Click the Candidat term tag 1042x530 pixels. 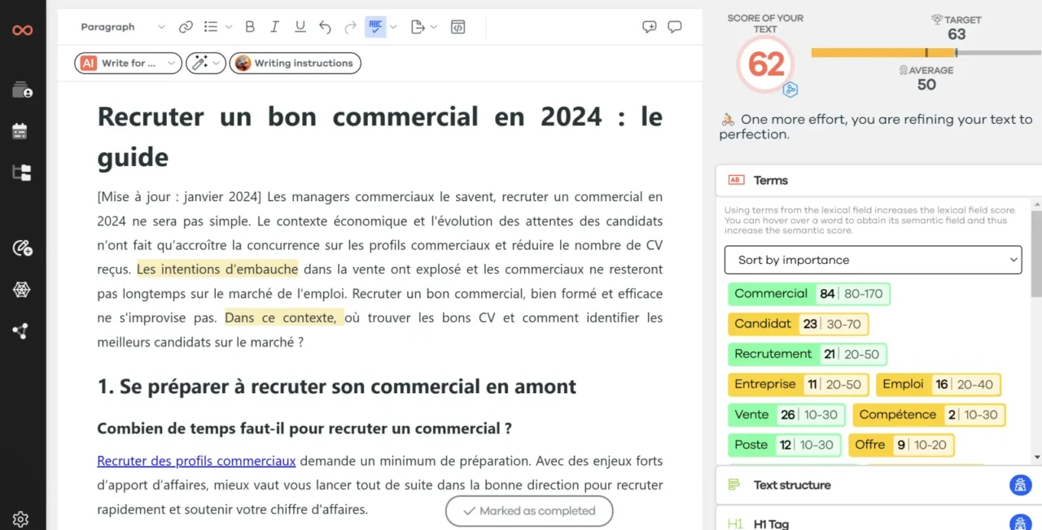(x=798, y=324)
